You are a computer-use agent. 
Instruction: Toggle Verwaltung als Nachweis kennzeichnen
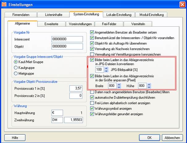[92, 49]
